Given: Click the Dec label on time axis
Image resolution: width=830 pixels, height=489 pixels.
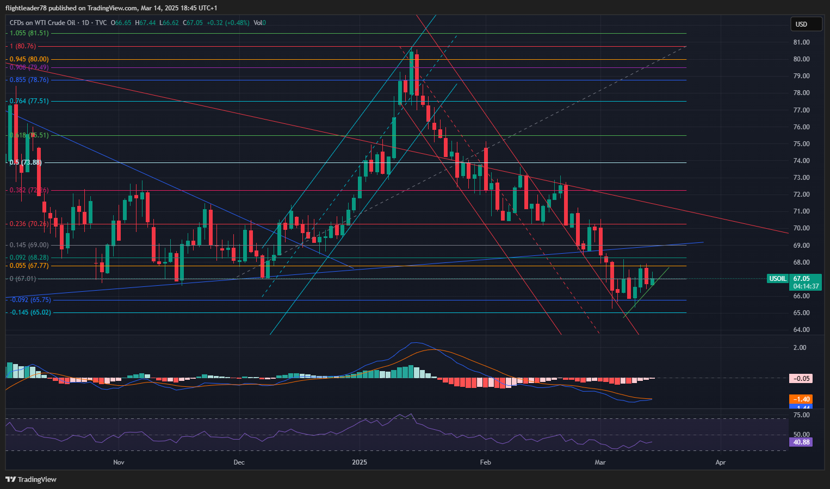Looking at the screenshot, I should click(x=239, y=462).
